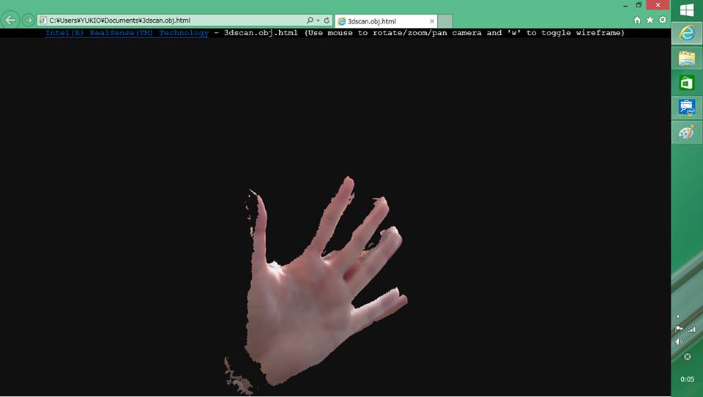This screenshot has width=703, height=397.
Task: Open the speaker volume control
Action: click(x=678, y=341)
